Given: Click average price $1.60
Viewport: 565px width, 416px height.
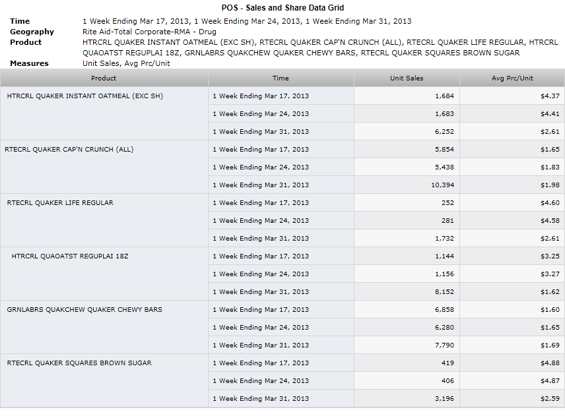Looking at the screenshot, I should pyautogui.click(x=550, y=310).
